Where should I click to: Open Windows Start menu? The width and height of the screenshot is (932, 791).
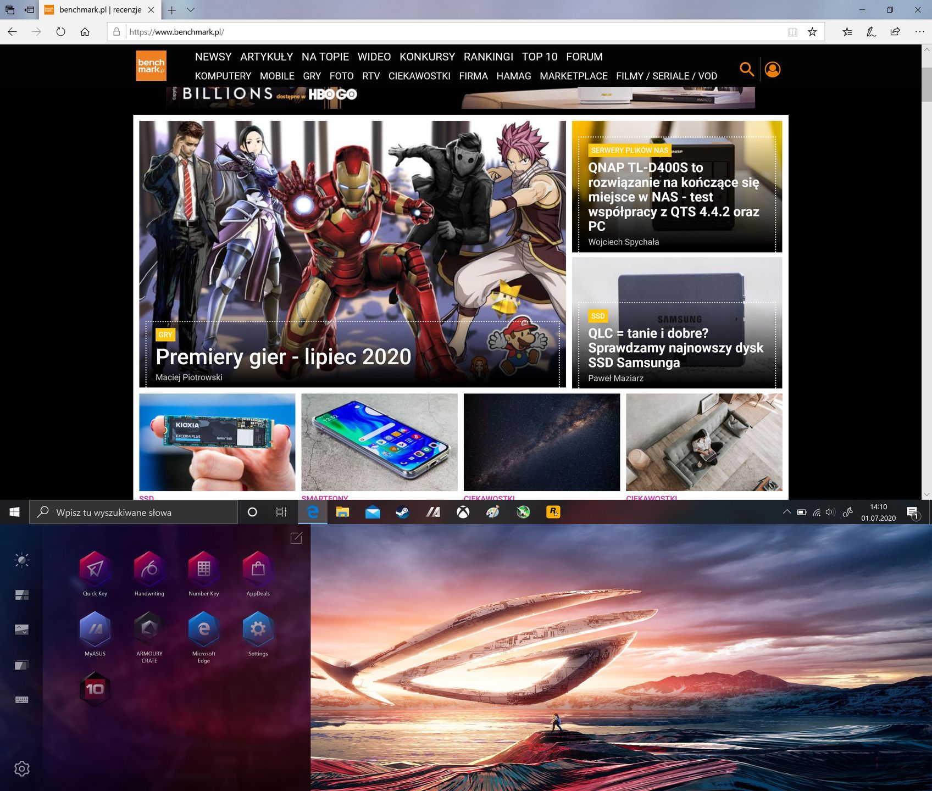point(15,512)
